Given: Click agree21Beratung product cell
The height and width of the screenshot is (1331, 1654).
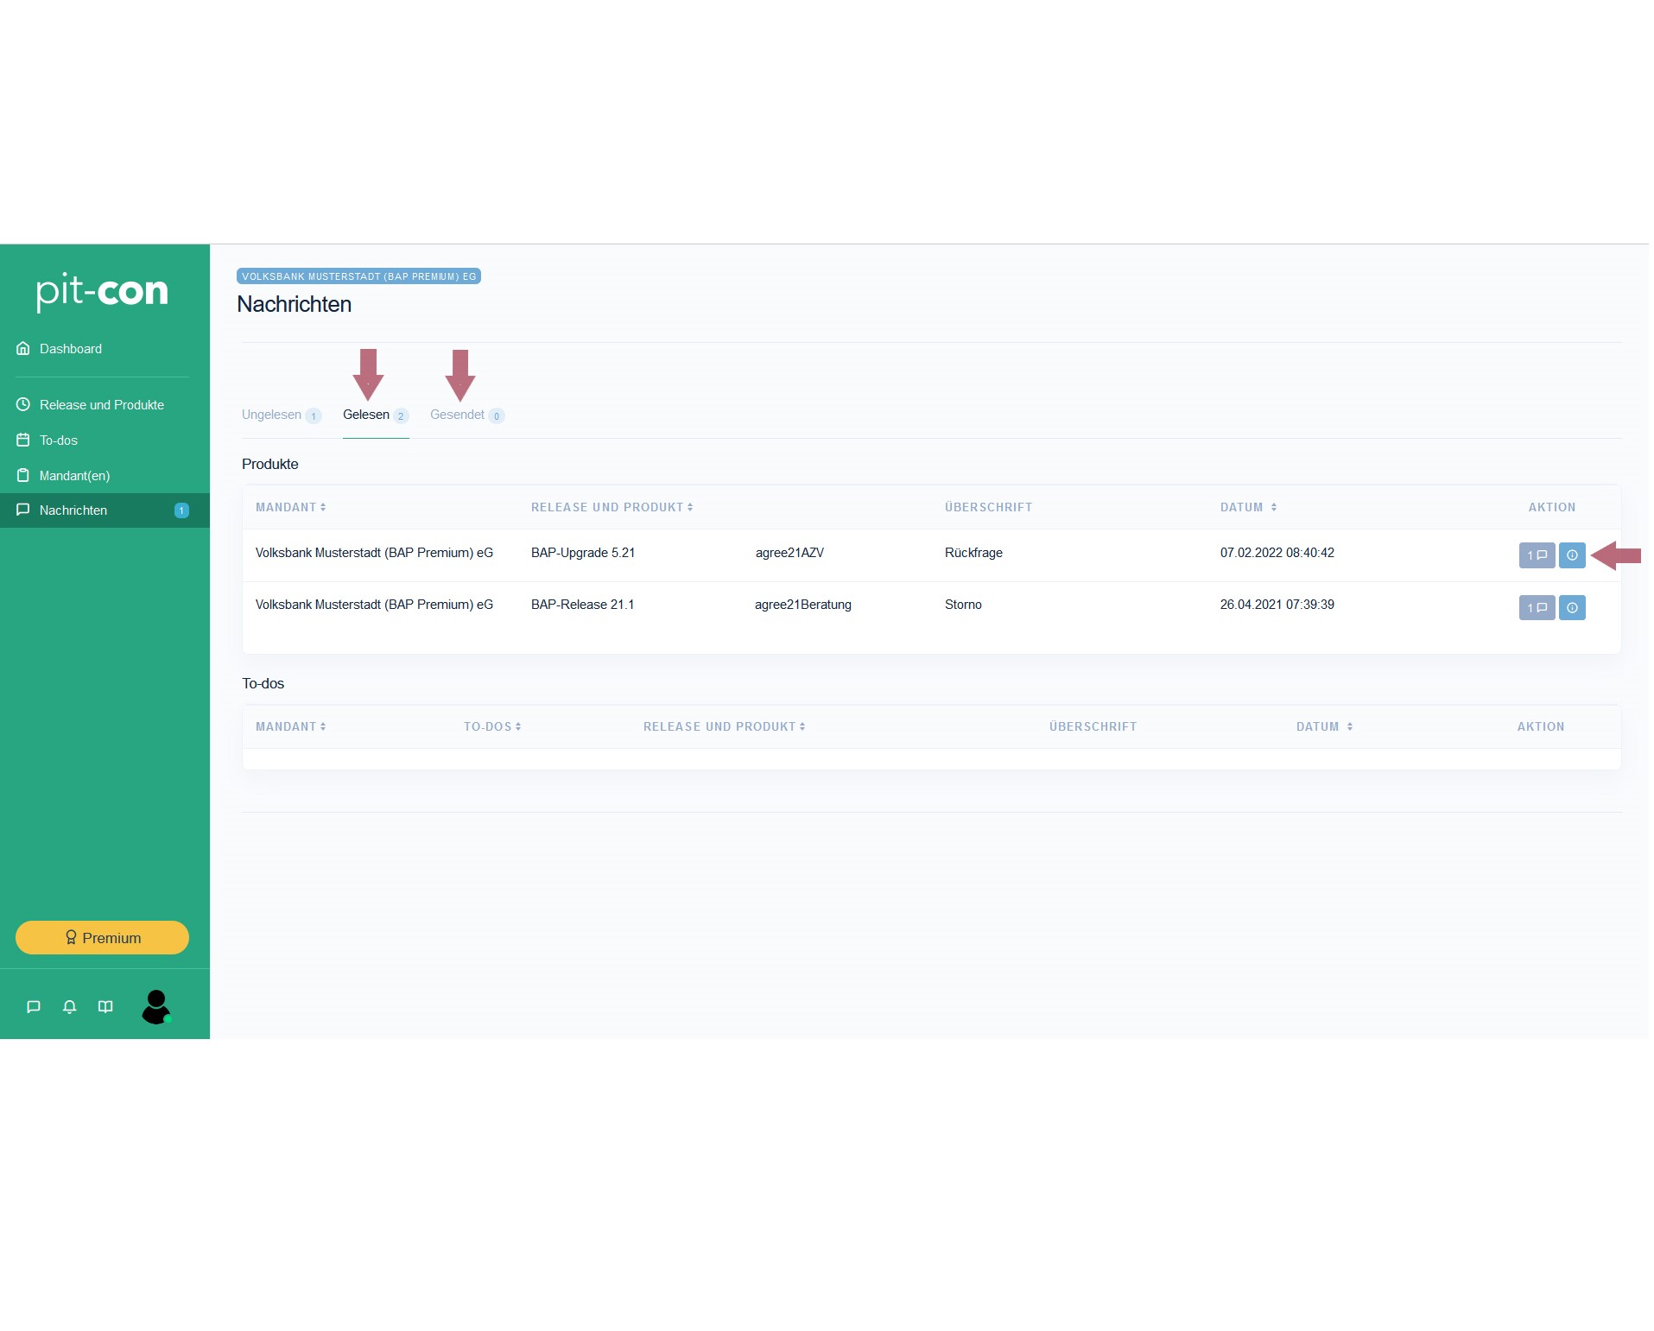Looking at the screenshot, I should click(803, 605).
